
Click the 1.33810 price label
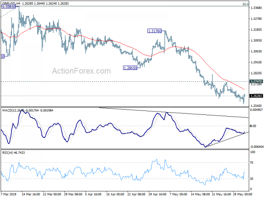tap(8, 7)
